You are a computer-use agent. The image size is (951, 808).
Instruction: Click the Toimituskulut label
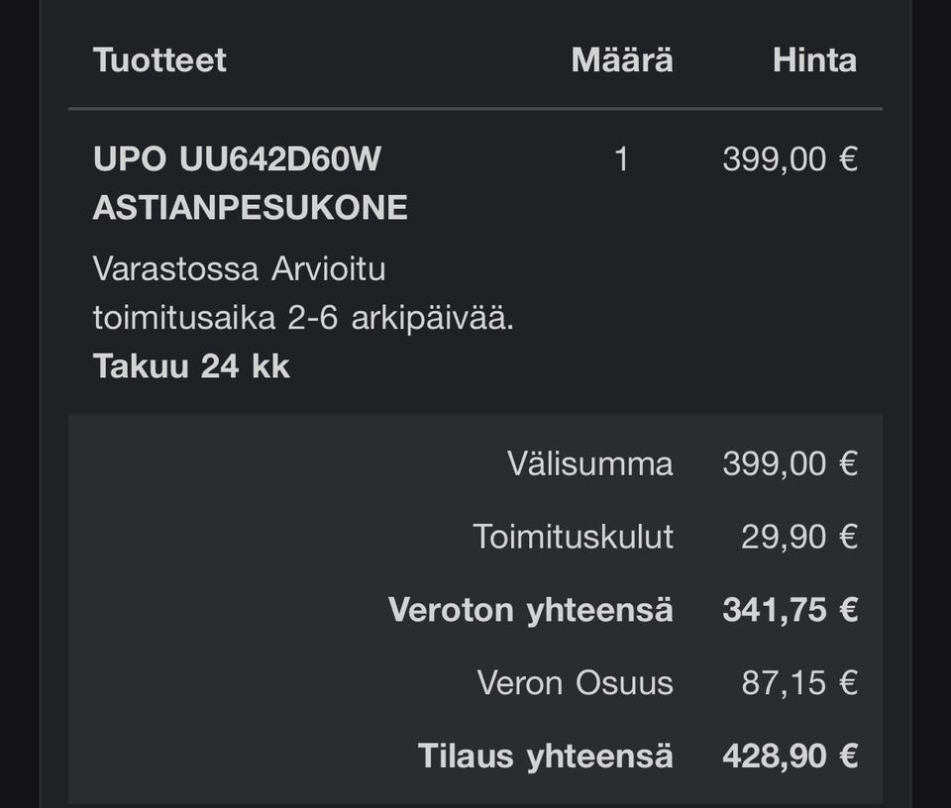coord(573,537)
